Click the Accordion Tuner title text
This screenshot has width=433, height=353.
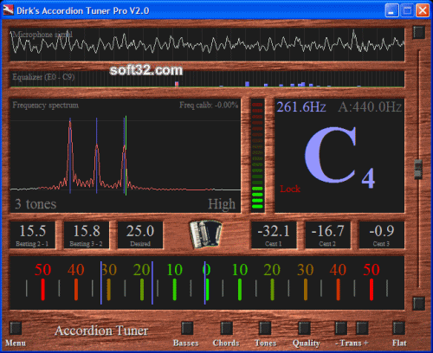click(101, 331)
